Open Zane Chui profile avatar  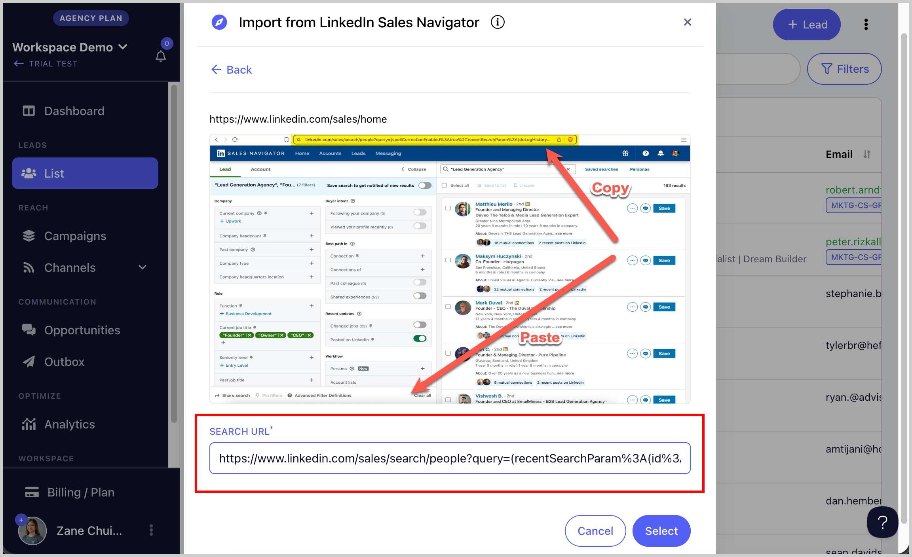pyautogui.click(x=32, y=530)
